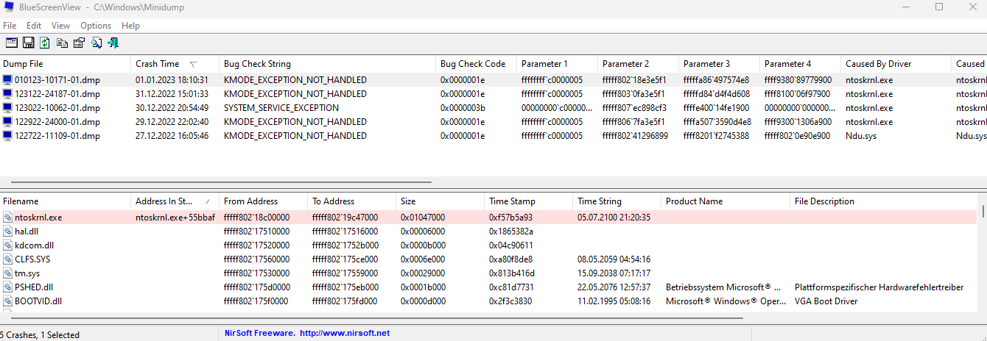This screenshot has height=341, width=987.
Task: Open the View menu
Action: (x=61, y=26)
